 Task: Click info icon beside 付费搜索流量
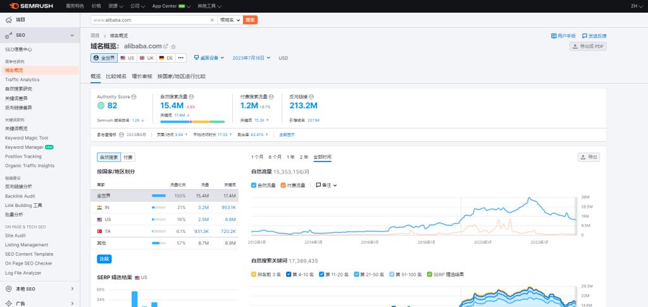[x=271, y=97]
